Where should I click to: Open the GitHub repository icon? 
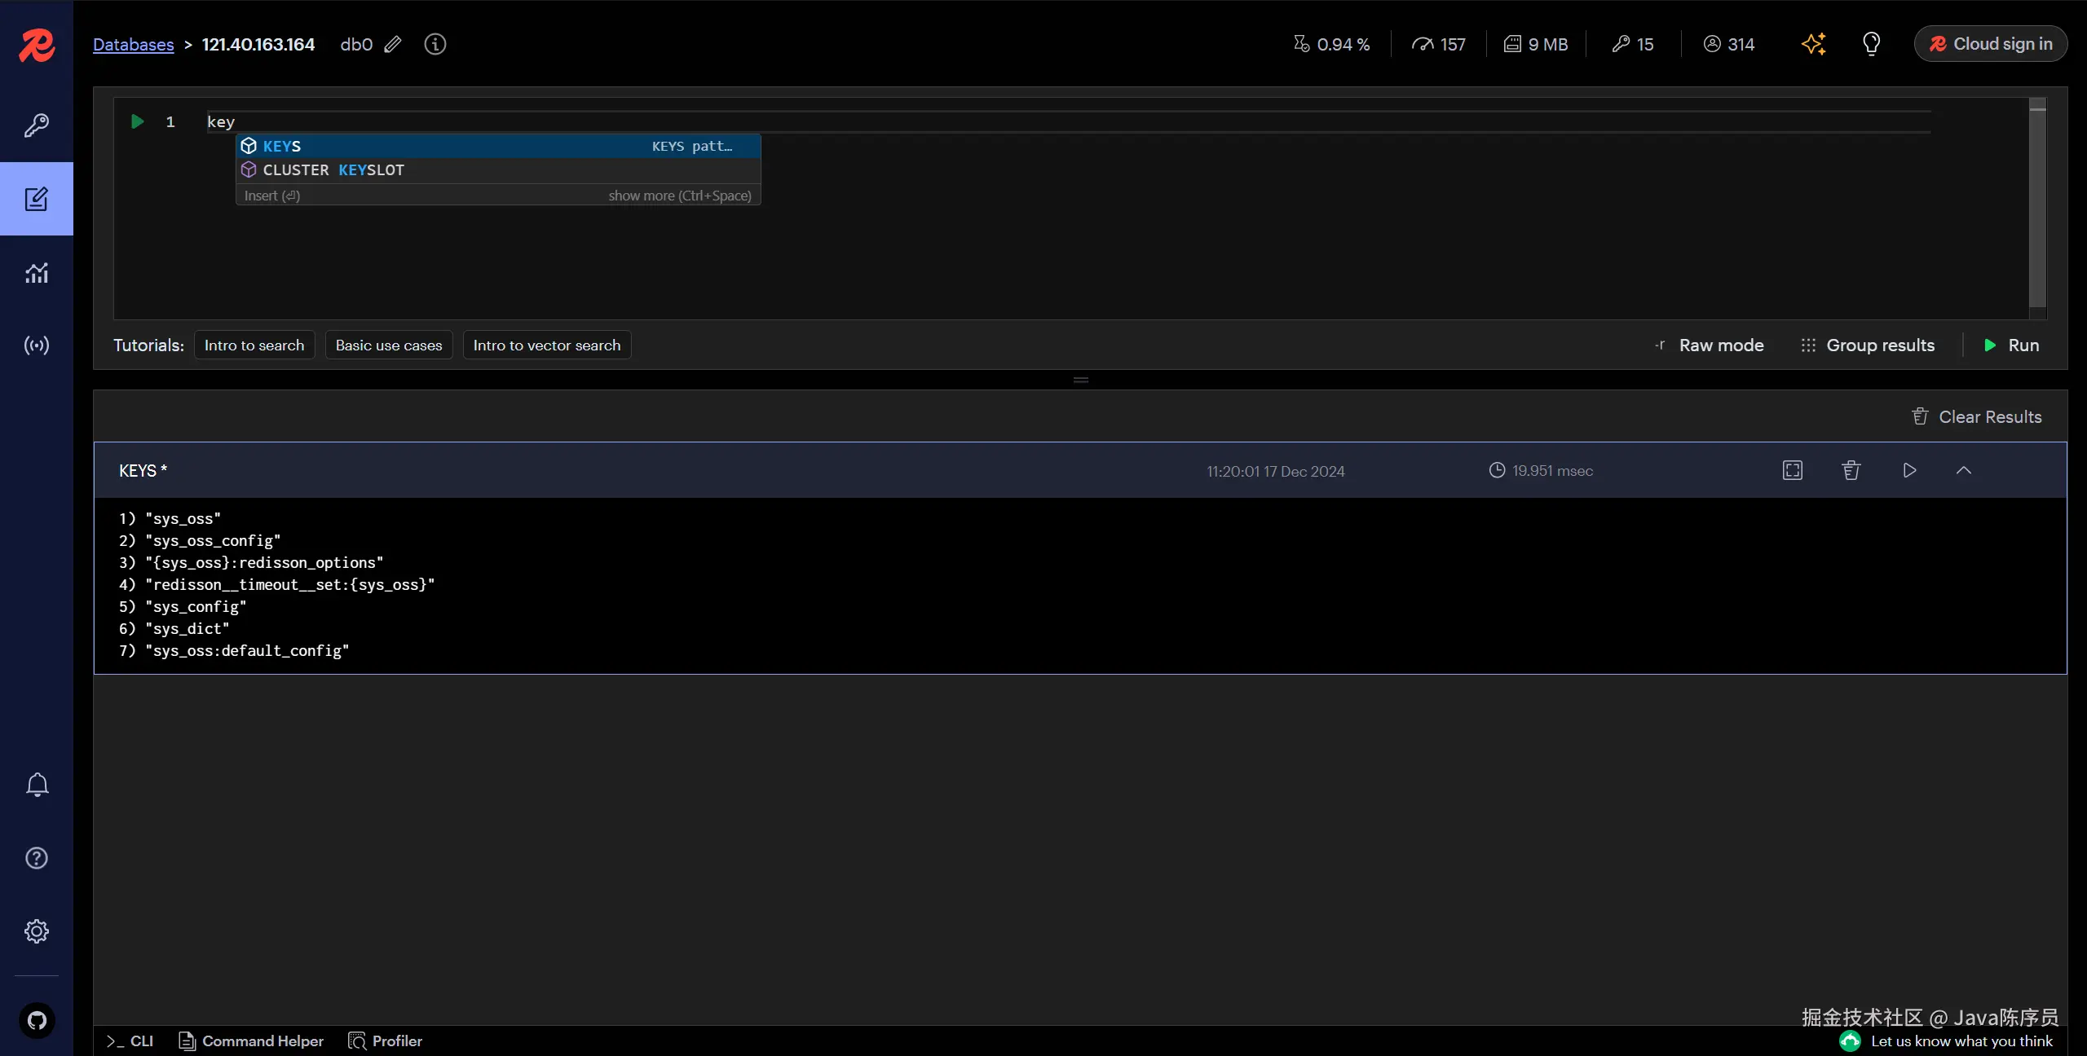(x=37, y=1020)
